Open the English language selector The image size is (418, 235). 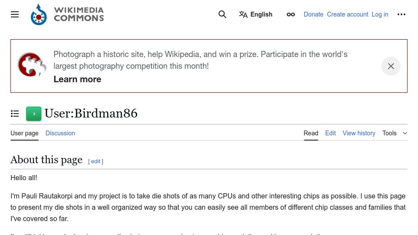coord(256,14)
